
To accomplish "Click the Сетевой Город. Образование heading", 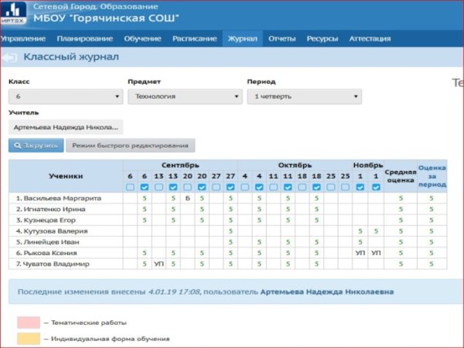I will coord(96,6).
